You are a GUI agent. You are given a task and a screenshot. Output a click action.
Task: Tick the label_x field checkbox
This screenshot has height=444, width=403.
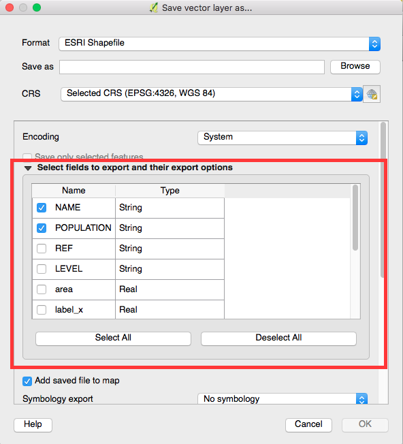click(42, 309)
